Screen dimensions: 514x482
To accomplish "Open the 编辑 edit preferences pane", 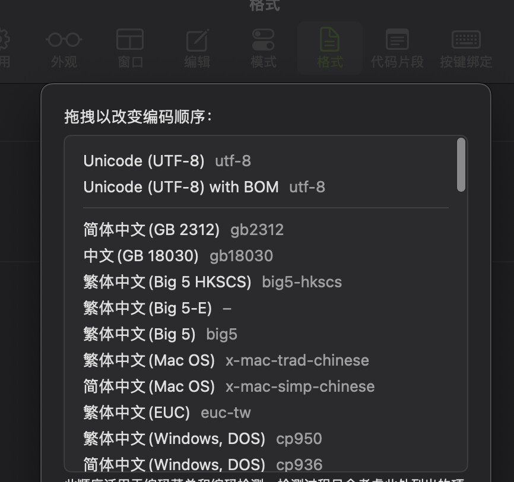I will [x=197, y=49].
